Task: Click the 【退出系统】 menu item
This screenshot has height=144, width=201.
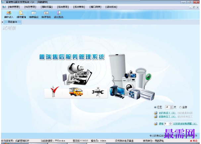Action: [x=111, y=7]
